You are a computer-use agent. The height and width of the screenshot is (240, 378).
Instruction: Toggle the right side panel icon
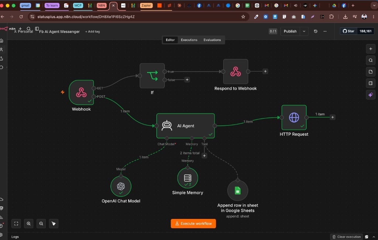pos(371,83)
